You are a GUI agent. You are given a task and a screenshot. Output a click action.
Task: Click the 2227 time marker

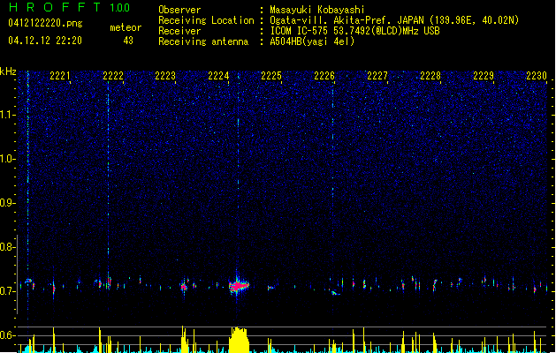pyautogui.click(x=377, y=76)
